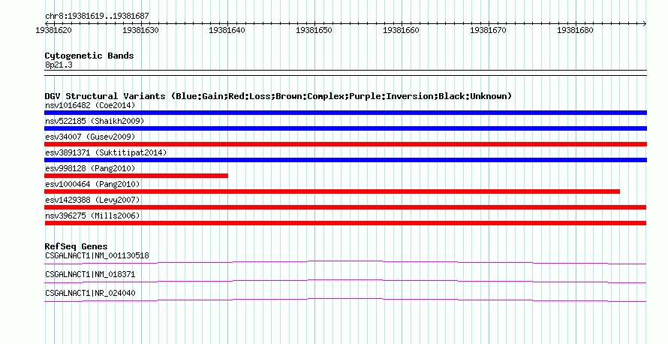668x344 pixels.
Task: Open variant label esv998128 (Pang2010)
Action: (x=90, y=168)
